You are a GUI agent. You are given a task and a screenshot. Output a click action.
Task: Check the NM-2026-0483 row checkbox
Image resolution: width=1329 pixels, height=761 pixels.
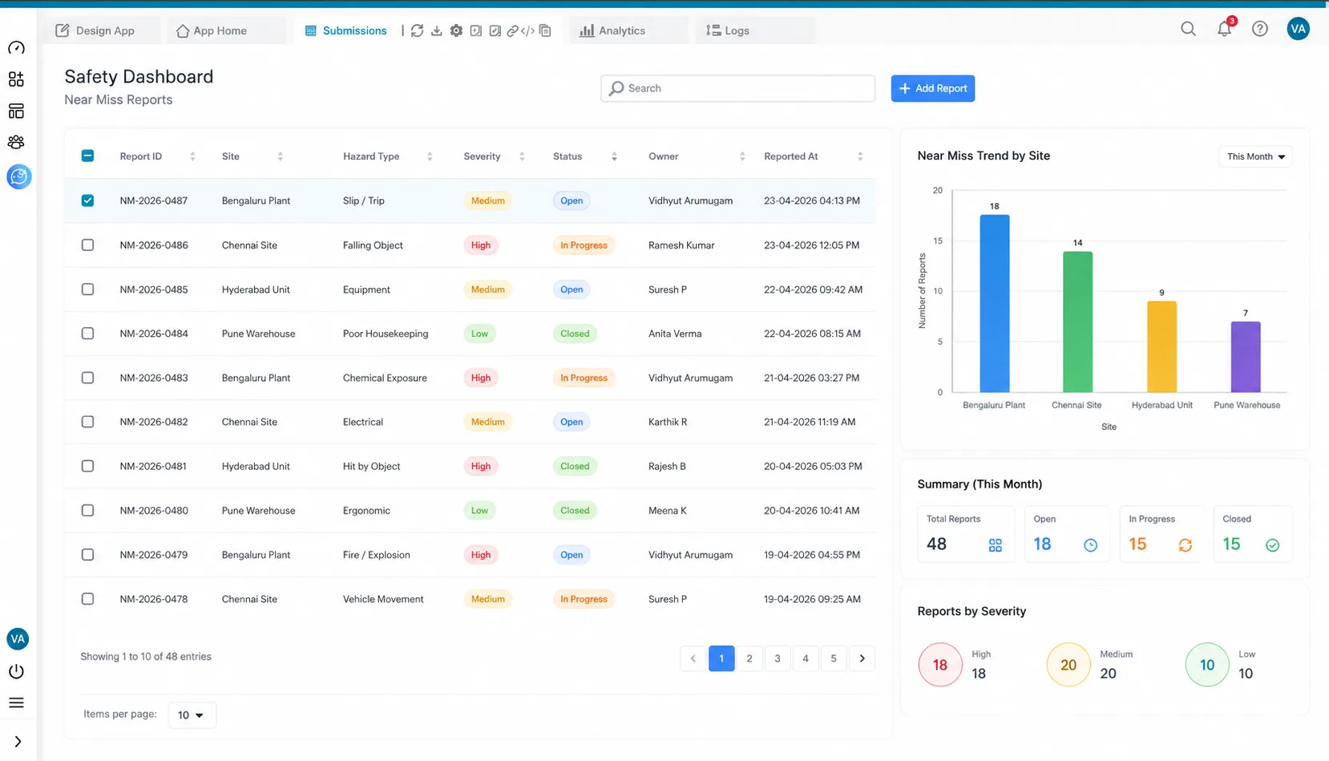87,377
